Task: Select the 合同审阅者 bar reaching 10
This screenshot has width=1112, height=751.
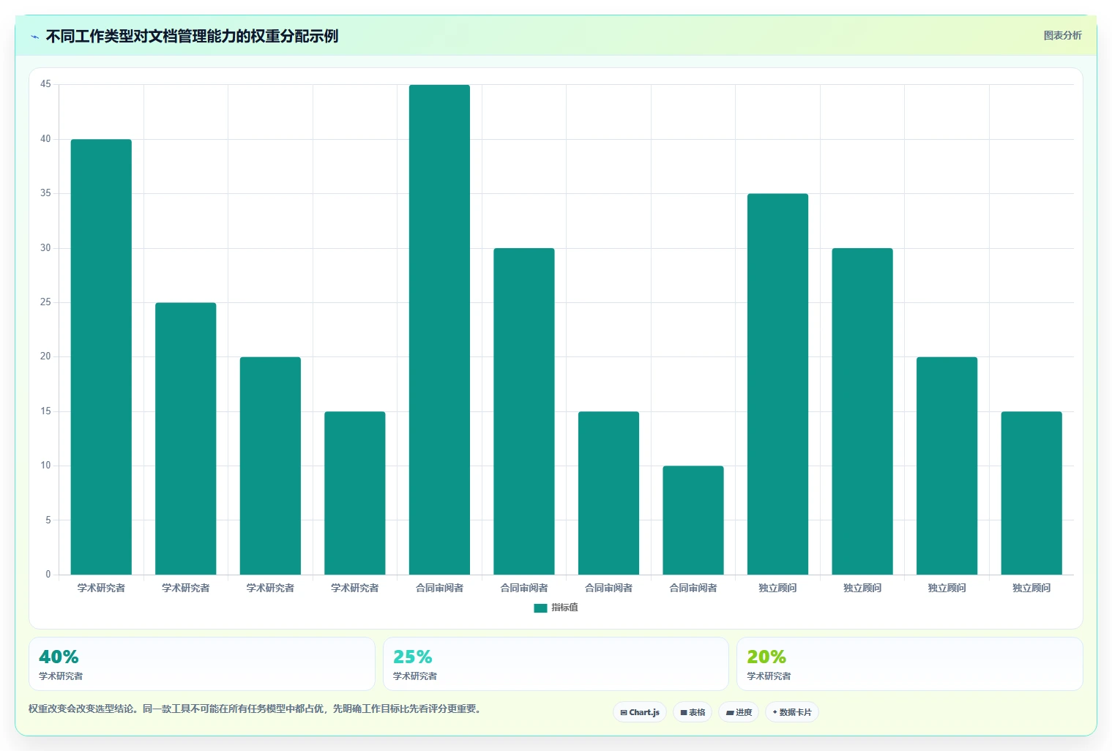Action: tap(693, 520)
